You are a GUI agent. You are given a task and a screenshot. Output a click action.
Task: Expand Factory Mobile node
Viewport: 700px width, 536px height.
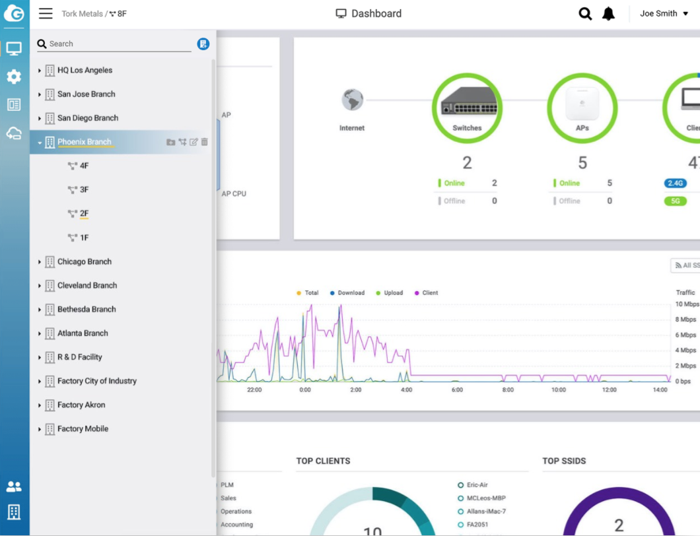click(x=39, y=429)
